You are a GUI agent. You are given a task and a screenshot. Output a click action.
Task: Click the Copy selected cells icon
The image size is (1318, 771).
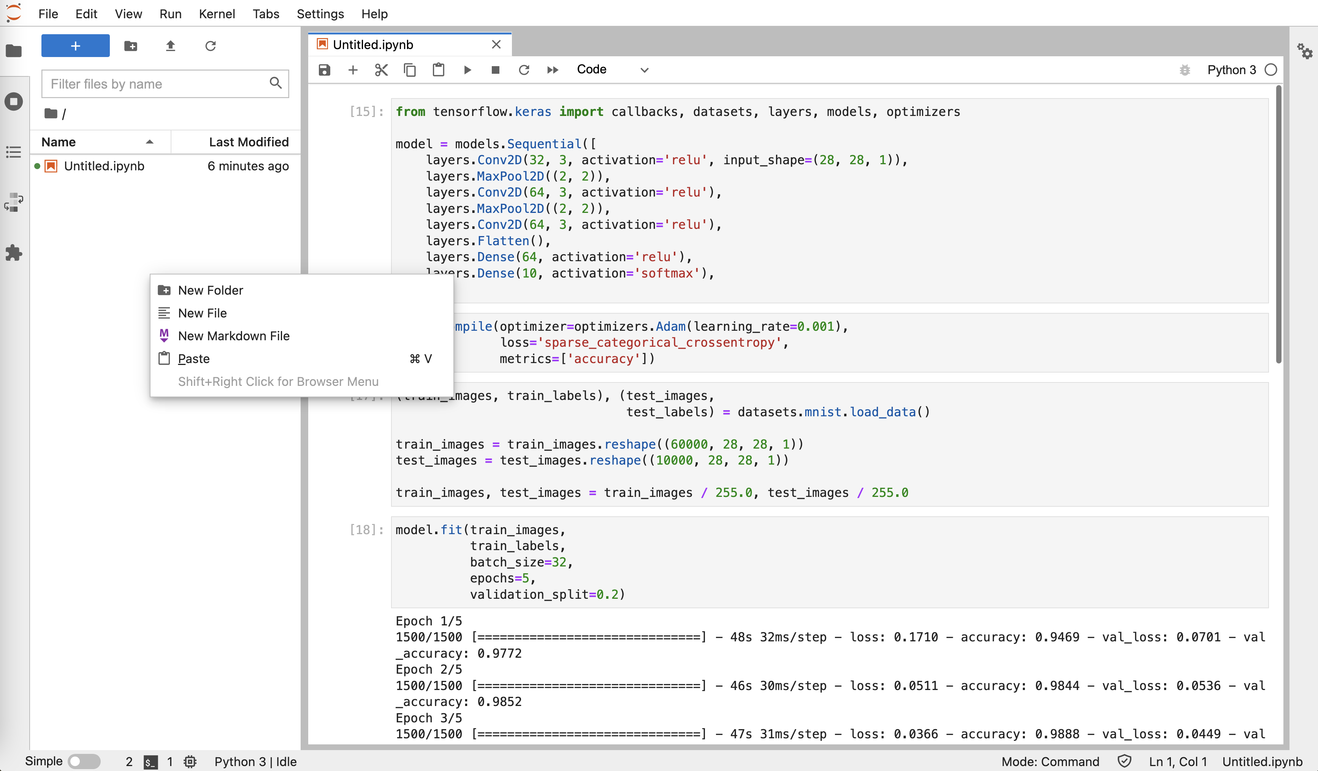(x=410, y=70)
